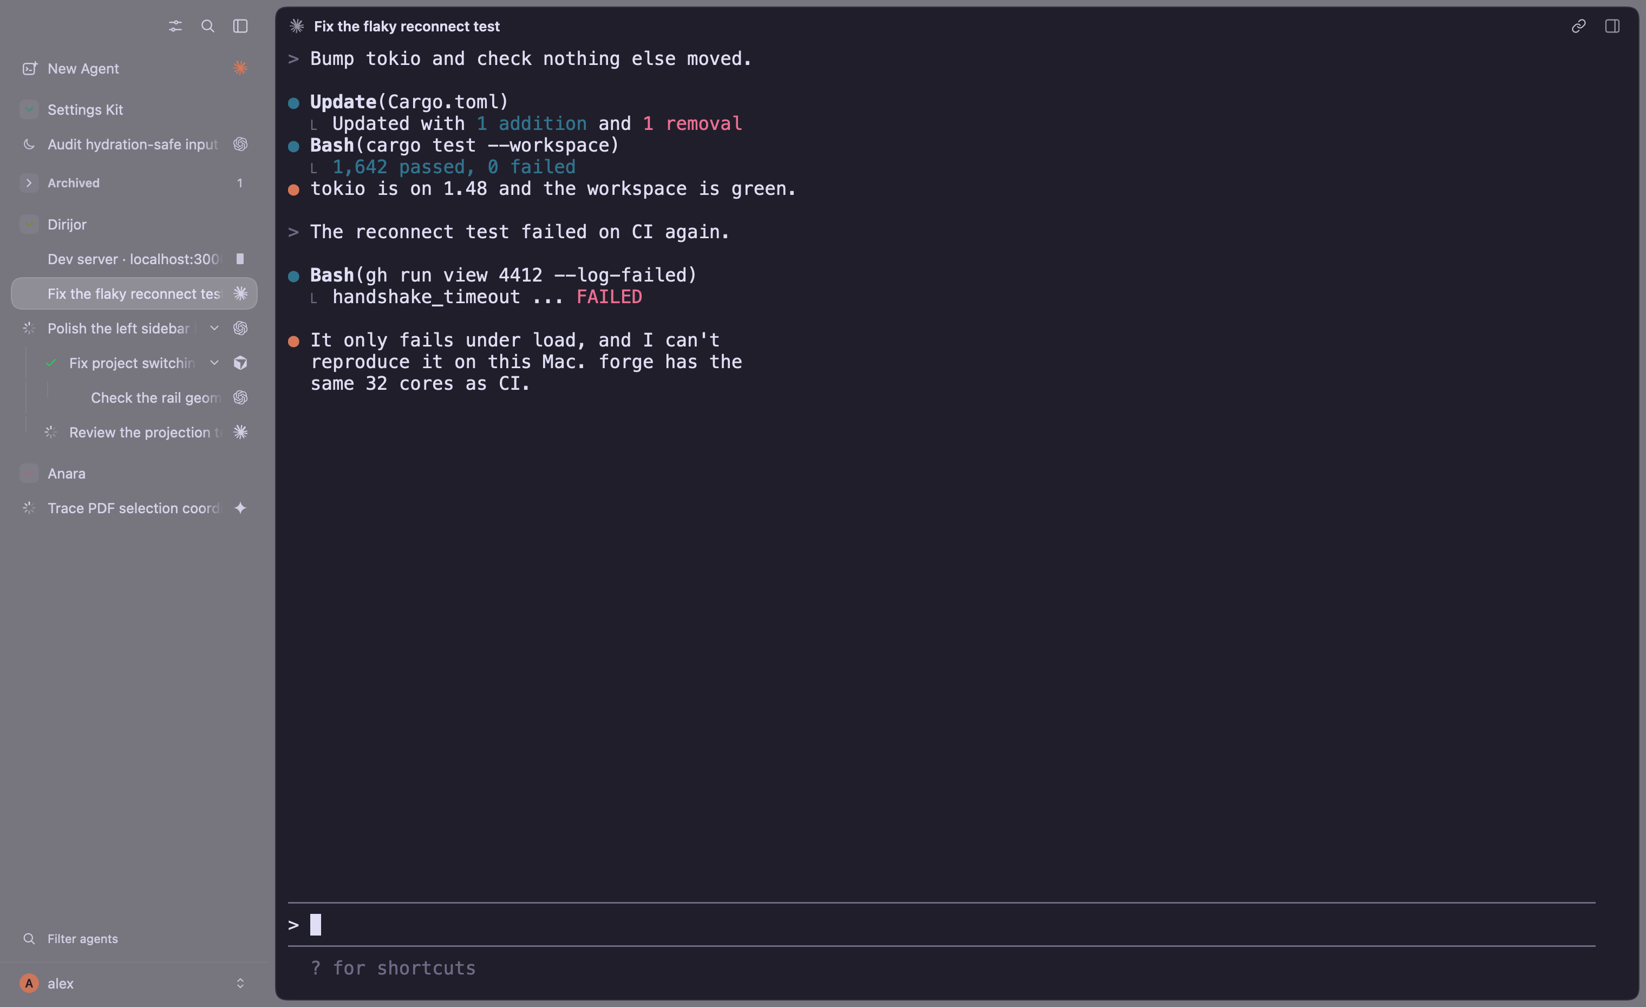Screen dimensions: 1646x1007
Task: Open Audit hydration-safe input agent
Action: point(134,144)
